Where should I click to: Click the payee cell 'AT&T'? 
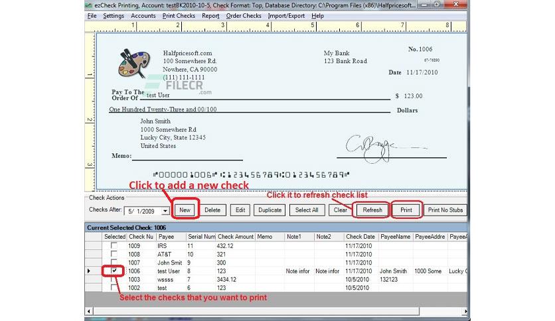click(x=171, y=254)
